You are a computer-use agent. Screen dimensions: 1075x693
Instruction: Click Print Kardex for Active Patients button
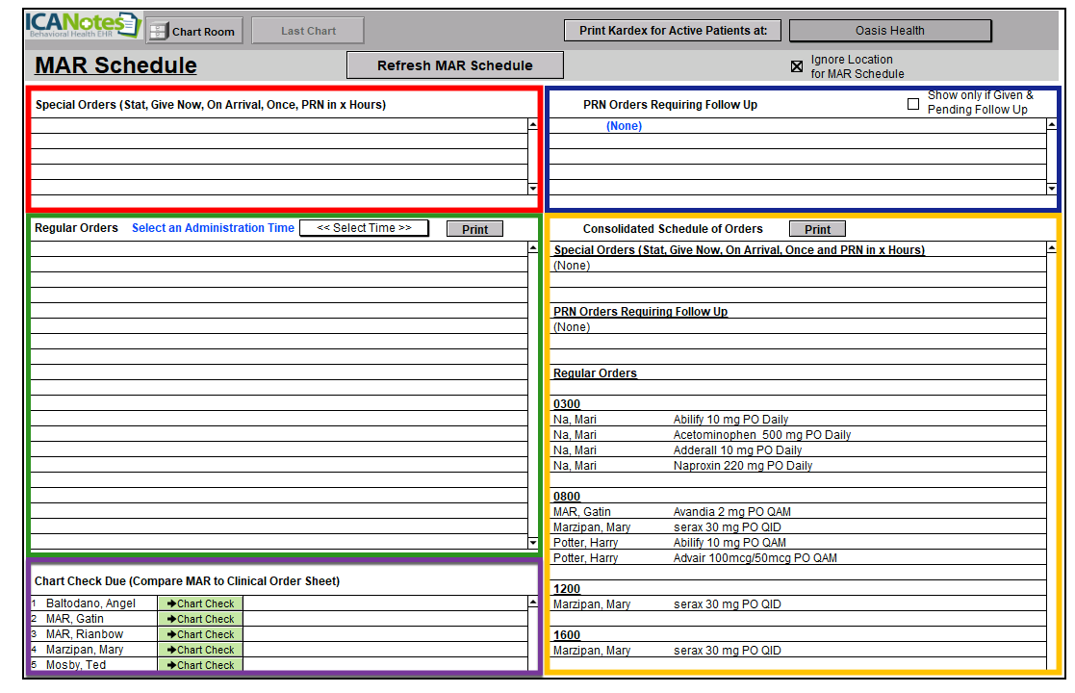click(x=673, y=31)
